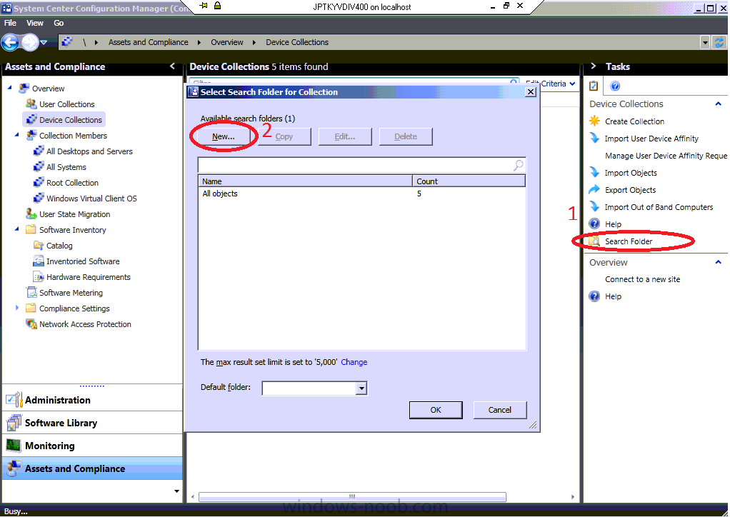Viewport: 730px width, 517px height.
Task: Select User Collections icon in tree
Action: pyautogui.click(x=31, y=104)
